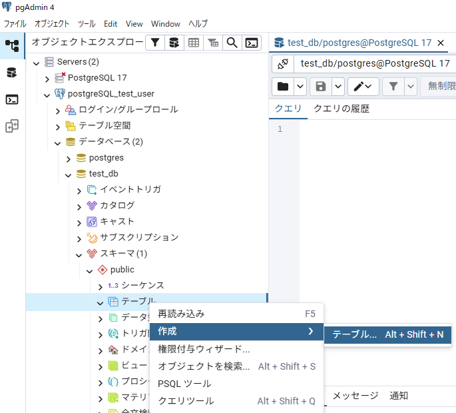Open the 無制限 row limit dropdown

coord(439,87)
